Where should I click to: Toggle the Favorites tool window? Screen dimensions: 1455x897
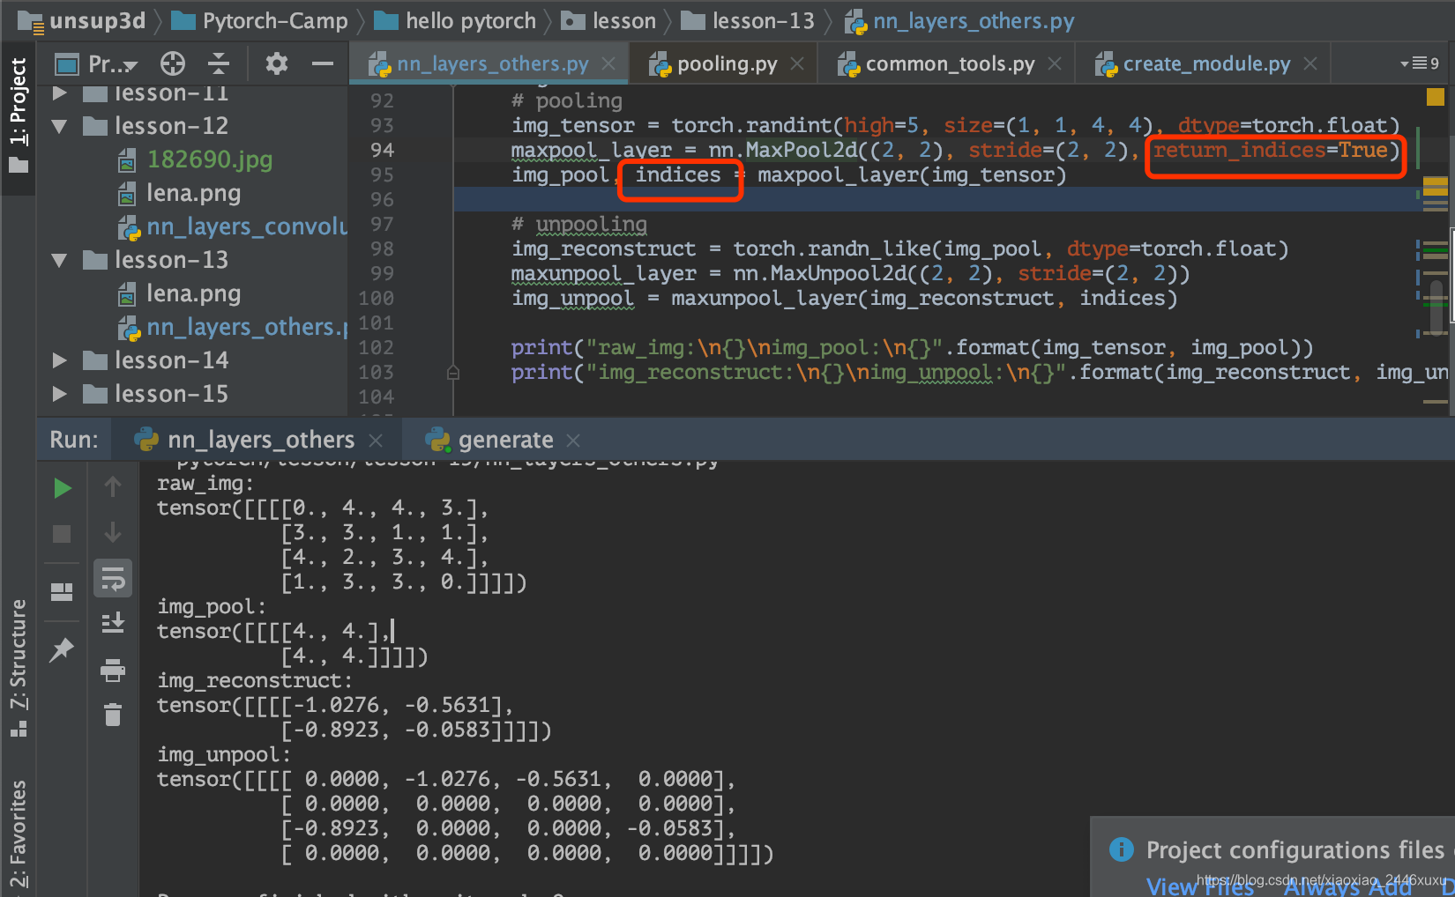pyautogui.click(x=19, y=834)
